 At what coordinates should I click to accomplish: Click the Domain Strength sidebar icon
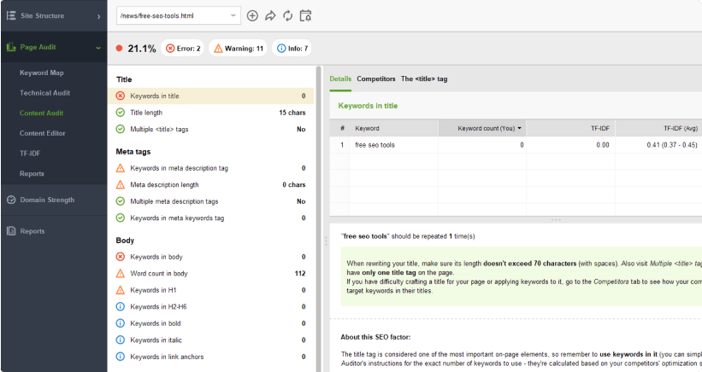[11, 200]
